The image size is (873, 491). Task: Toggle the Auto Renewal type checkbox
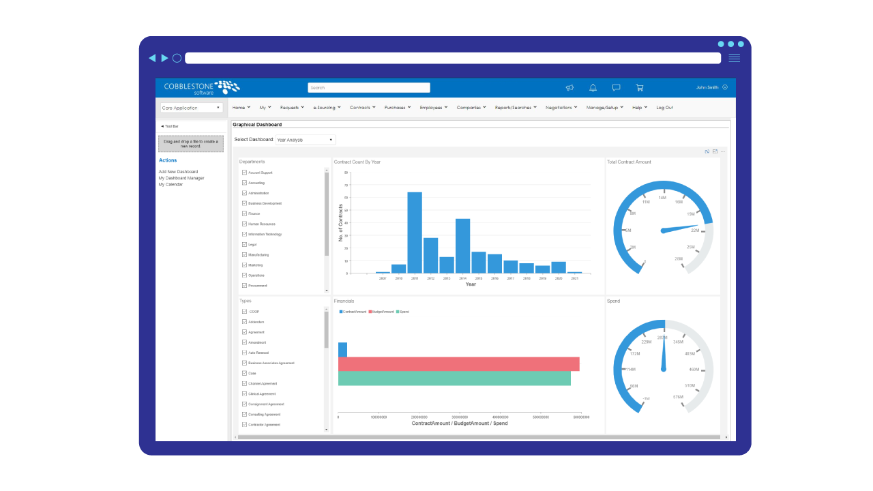245,353
